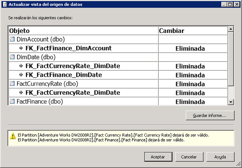Image resolution: width=242 pixels, height=168 pixels.
Task: Close the Actualizar vista dialog
Action: pos(237,4)
